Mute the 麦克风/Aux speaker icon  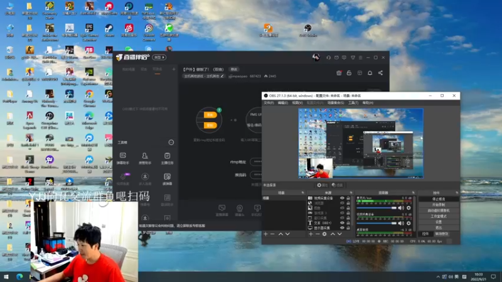(x=401, y=208)
